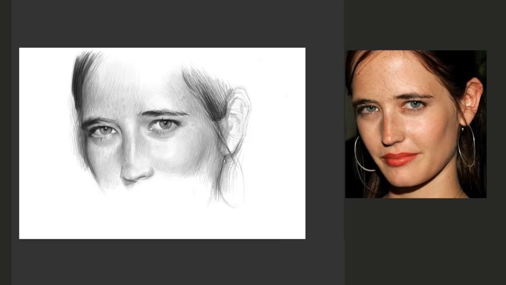The width and height of the screenshot is (506, 285).
Task: Click the right hoop earring in photo
Action: [466, 146]
